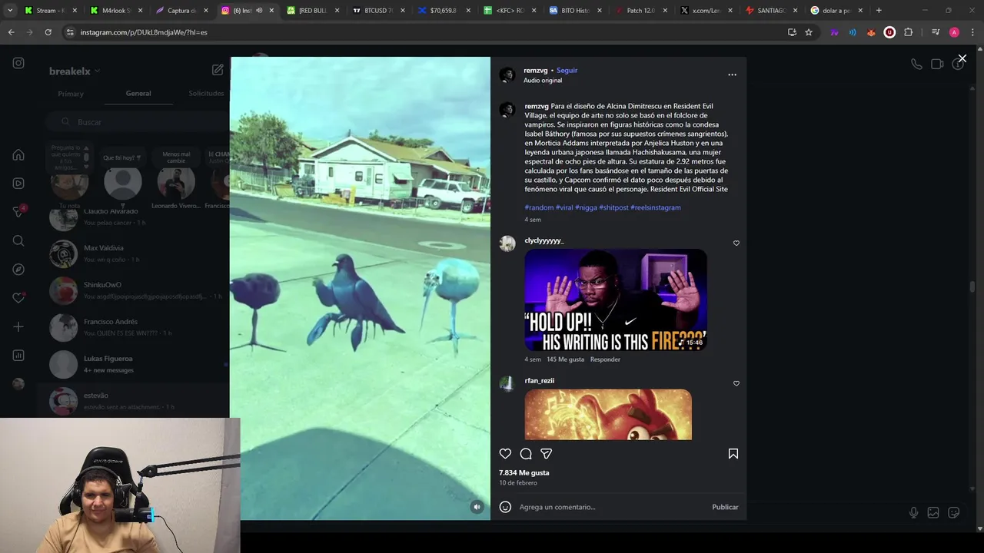This screenshot has height=553, width=984.
Task: Open rfan_rezii commenter username
Action: [540, 381]
